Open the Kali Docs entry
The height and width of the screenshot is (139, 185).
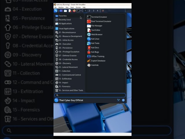[x=106, y=47]
